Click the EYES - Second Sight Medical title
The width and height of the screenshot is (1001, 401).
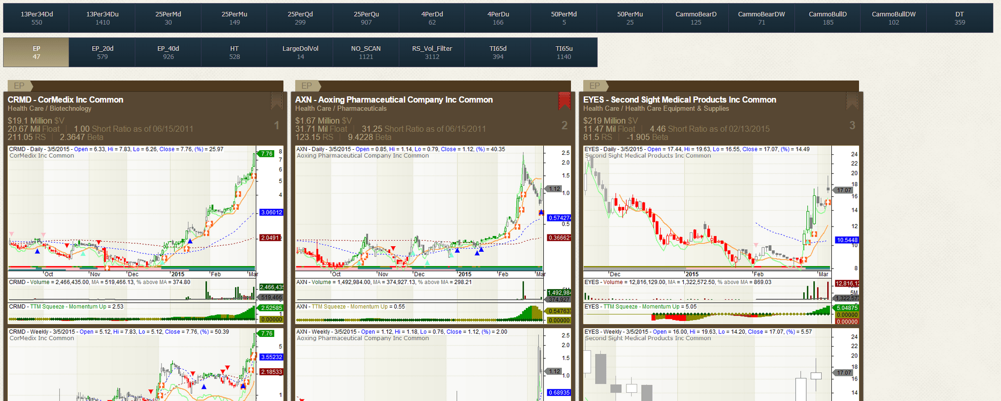coord(680,99)
